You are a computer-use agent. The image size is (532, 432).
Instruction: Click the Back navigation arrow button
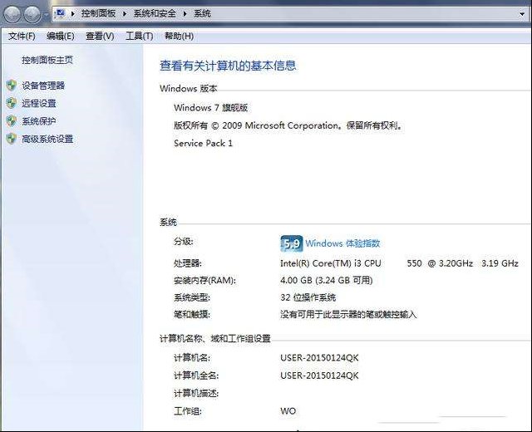click(x=13, y=14)
